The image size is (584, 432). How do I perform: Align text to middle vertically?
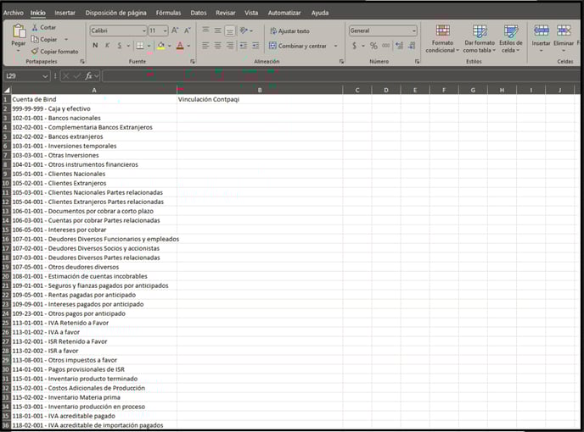tap(218, 30)
